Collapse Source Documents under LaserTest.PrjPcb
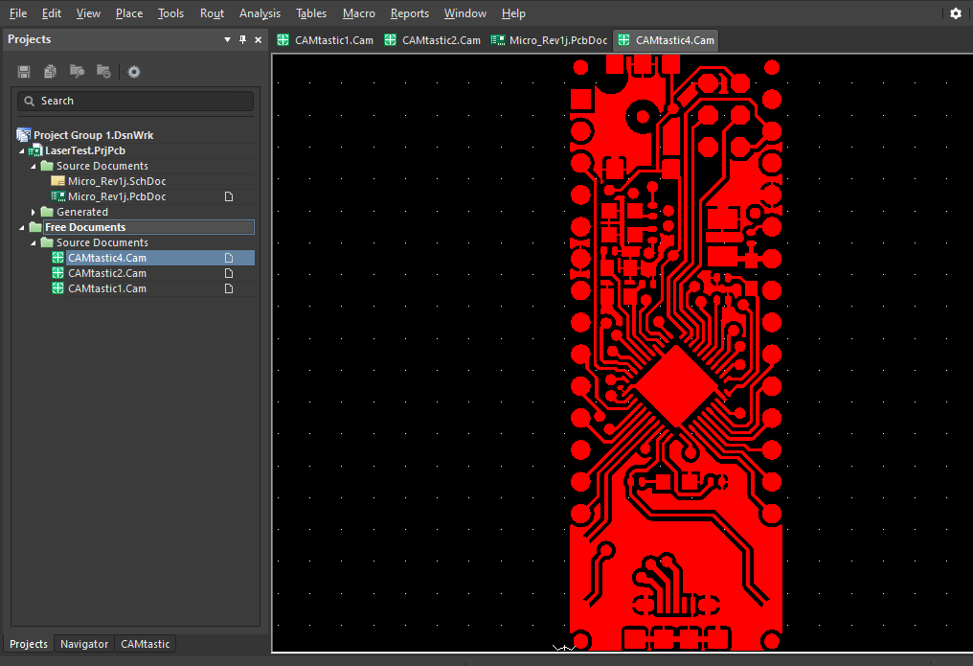973x666 pixels. point(34,167)
